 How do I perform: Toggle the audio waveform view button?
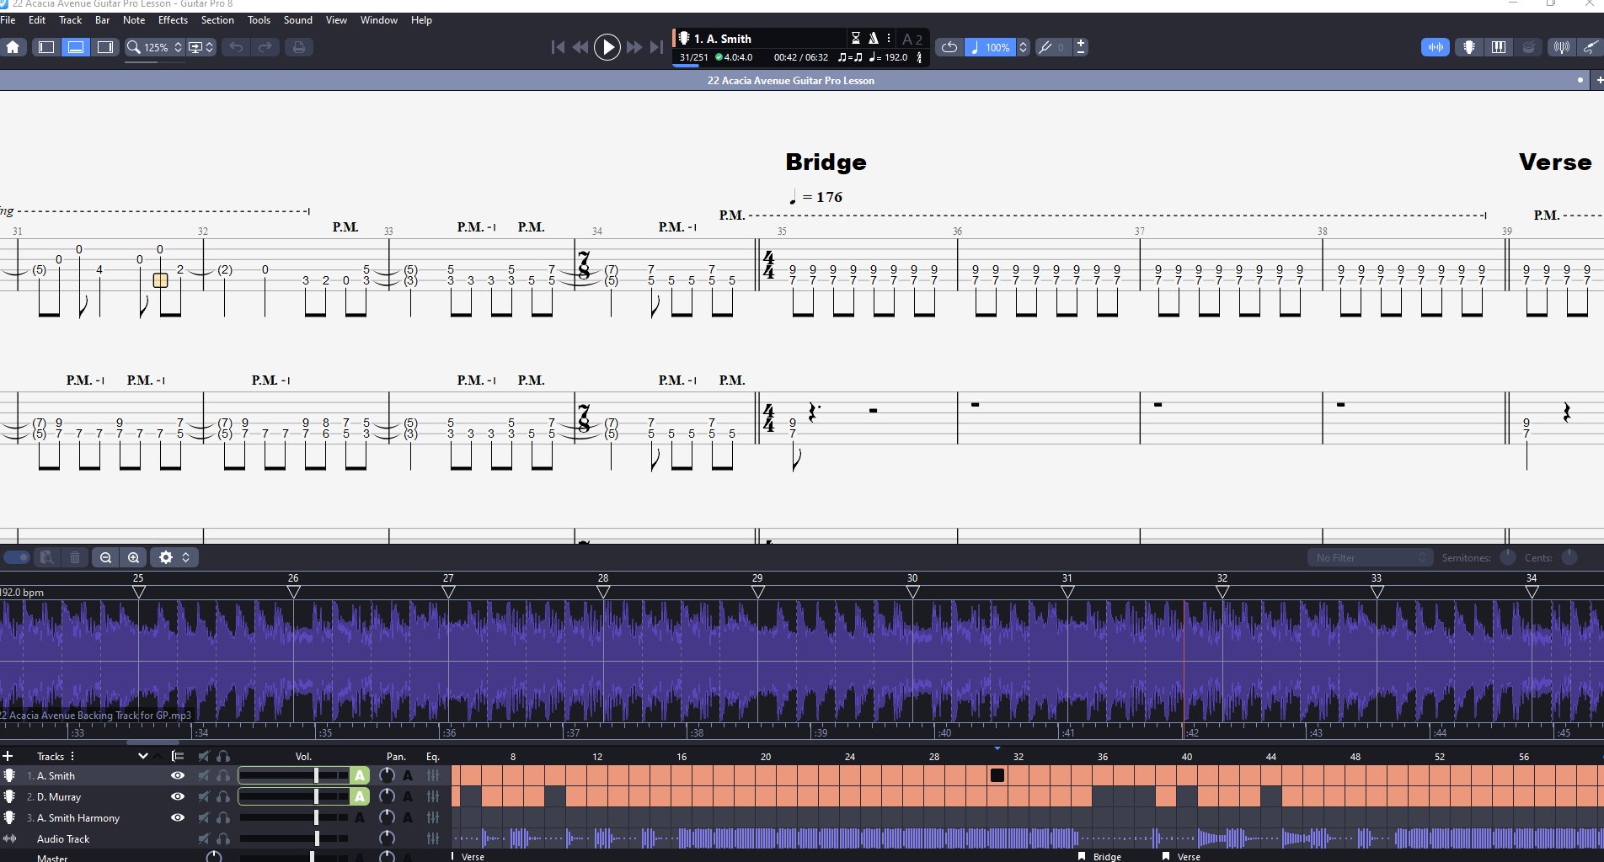coord(1436,47)
